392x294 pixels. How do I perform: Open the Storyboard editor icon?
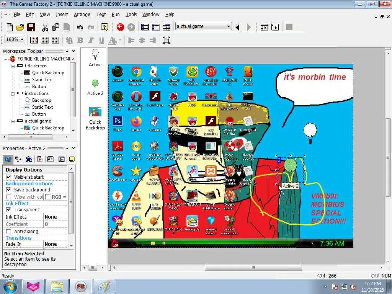point(145,27)
